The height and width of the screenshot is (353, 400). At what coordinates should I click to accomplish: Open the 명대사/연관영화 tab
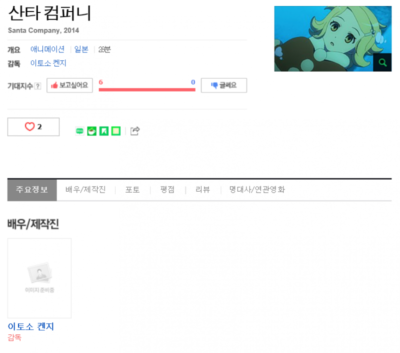pyautogui.click(x=257, y=190)
